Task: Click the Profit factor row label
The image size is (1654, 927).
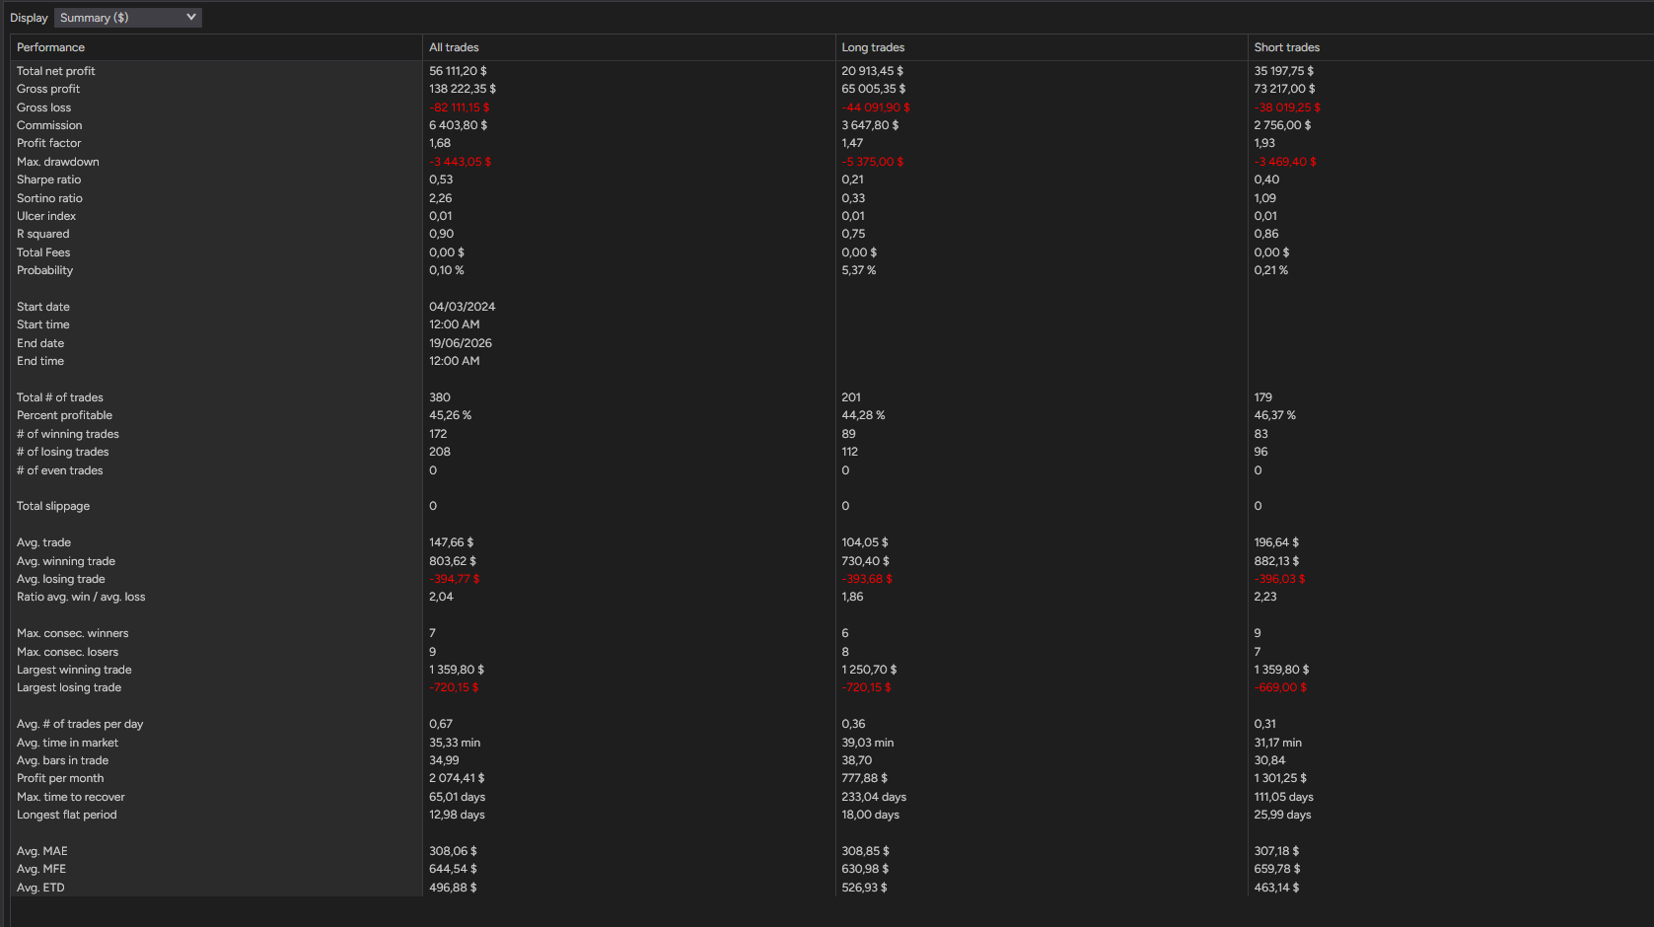Action: tap(49, 143)
